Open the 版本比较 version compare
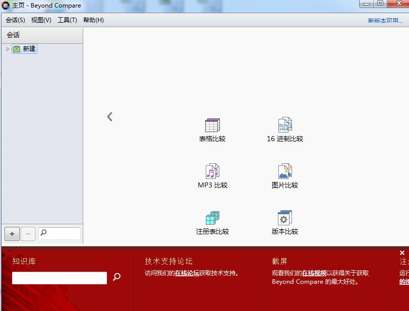The height and width of the screenshot is (311, 409). tap(285, 223)
